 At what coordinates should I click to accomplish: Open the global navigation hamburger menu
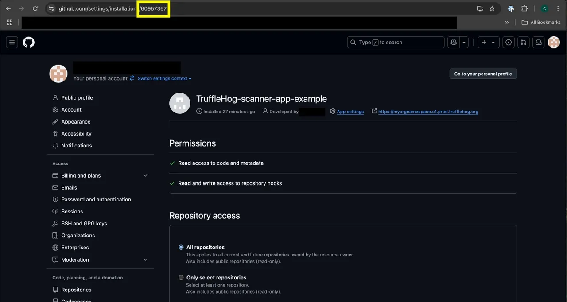pyautogui.click(x=12, y=42)
